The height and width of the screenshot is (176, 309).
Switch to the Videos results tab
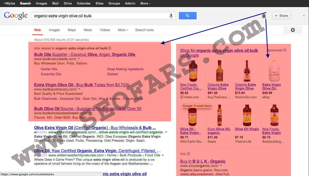coord(105,30)
